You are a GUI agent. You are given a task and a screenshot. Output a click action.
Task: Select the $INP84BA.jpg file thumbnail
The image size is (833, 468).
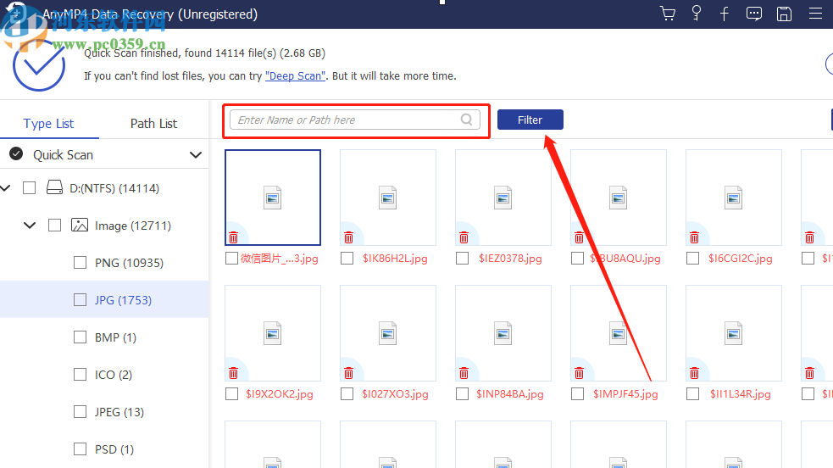503,333
